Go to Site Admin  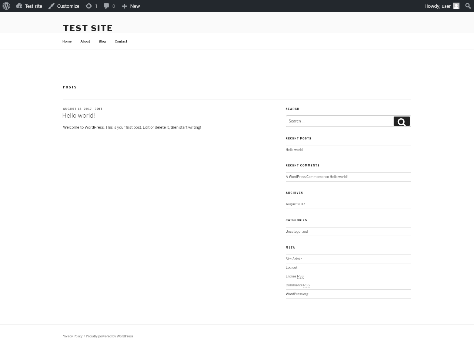(294, 259)
